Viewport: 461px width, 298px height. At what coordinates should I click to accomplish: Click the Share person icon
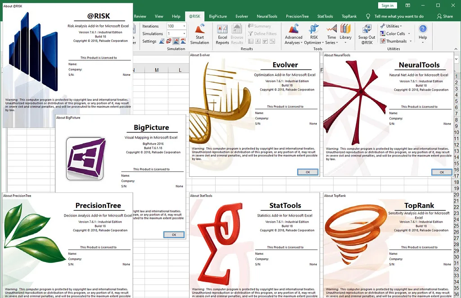(x=439, y=17)
